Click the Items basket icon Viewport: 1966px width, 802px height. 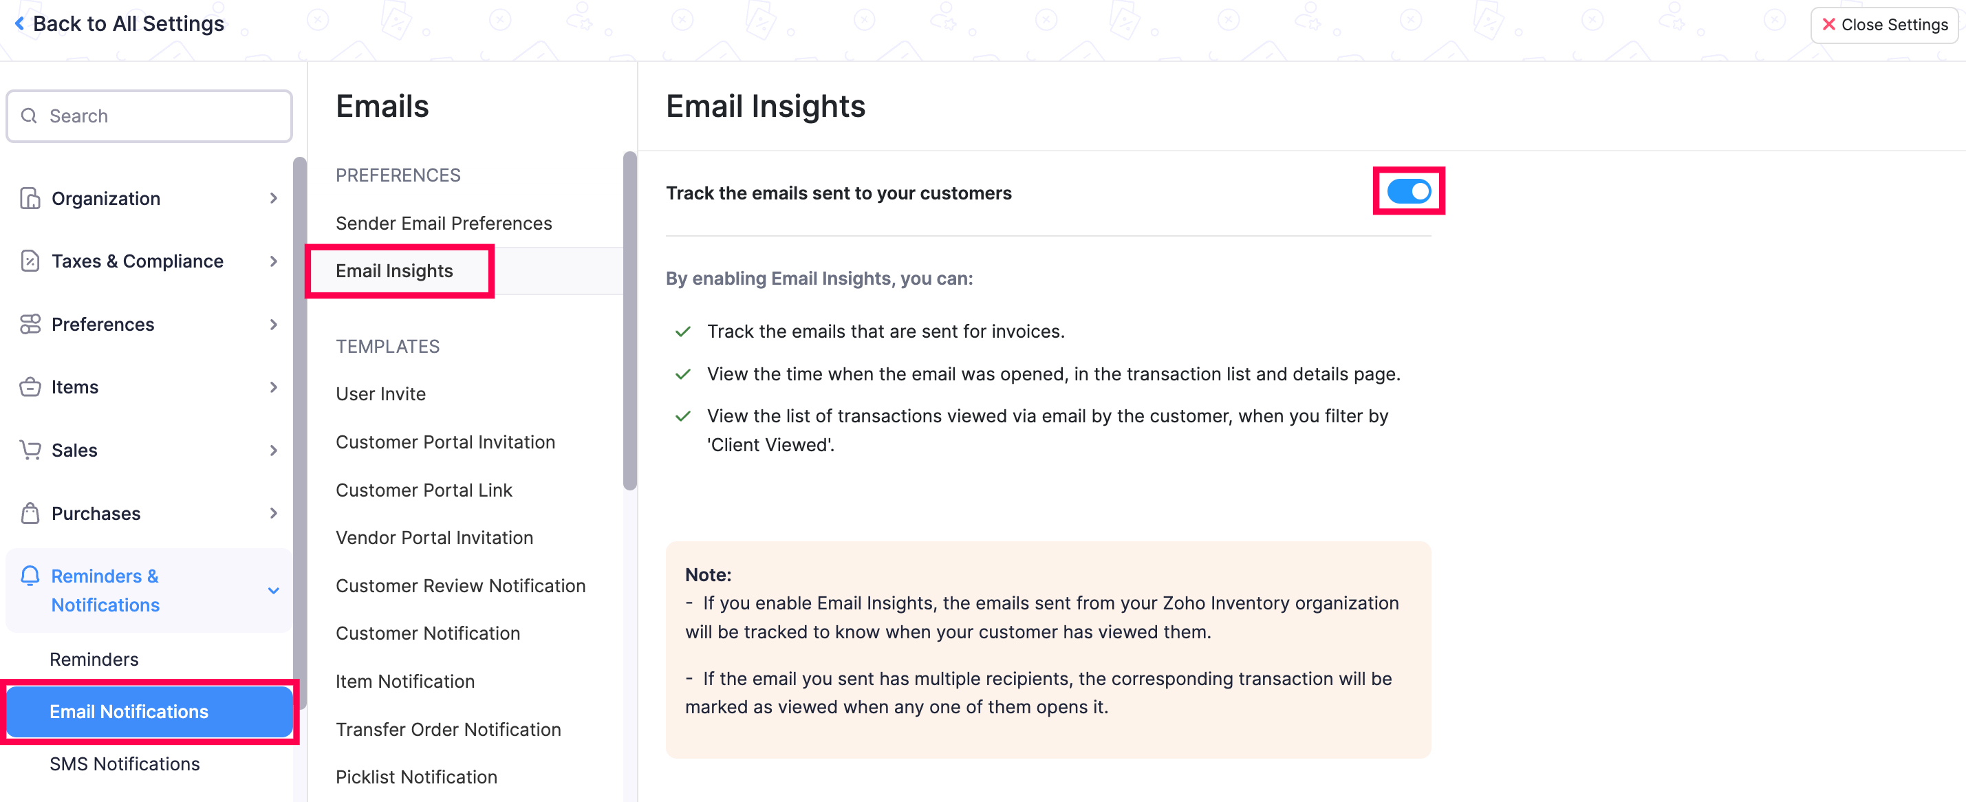30,387
